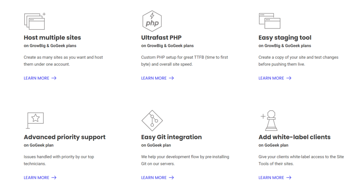Click the Add white-label clients heading
This screenshot has height=186, width=364.
click(294, 137)
